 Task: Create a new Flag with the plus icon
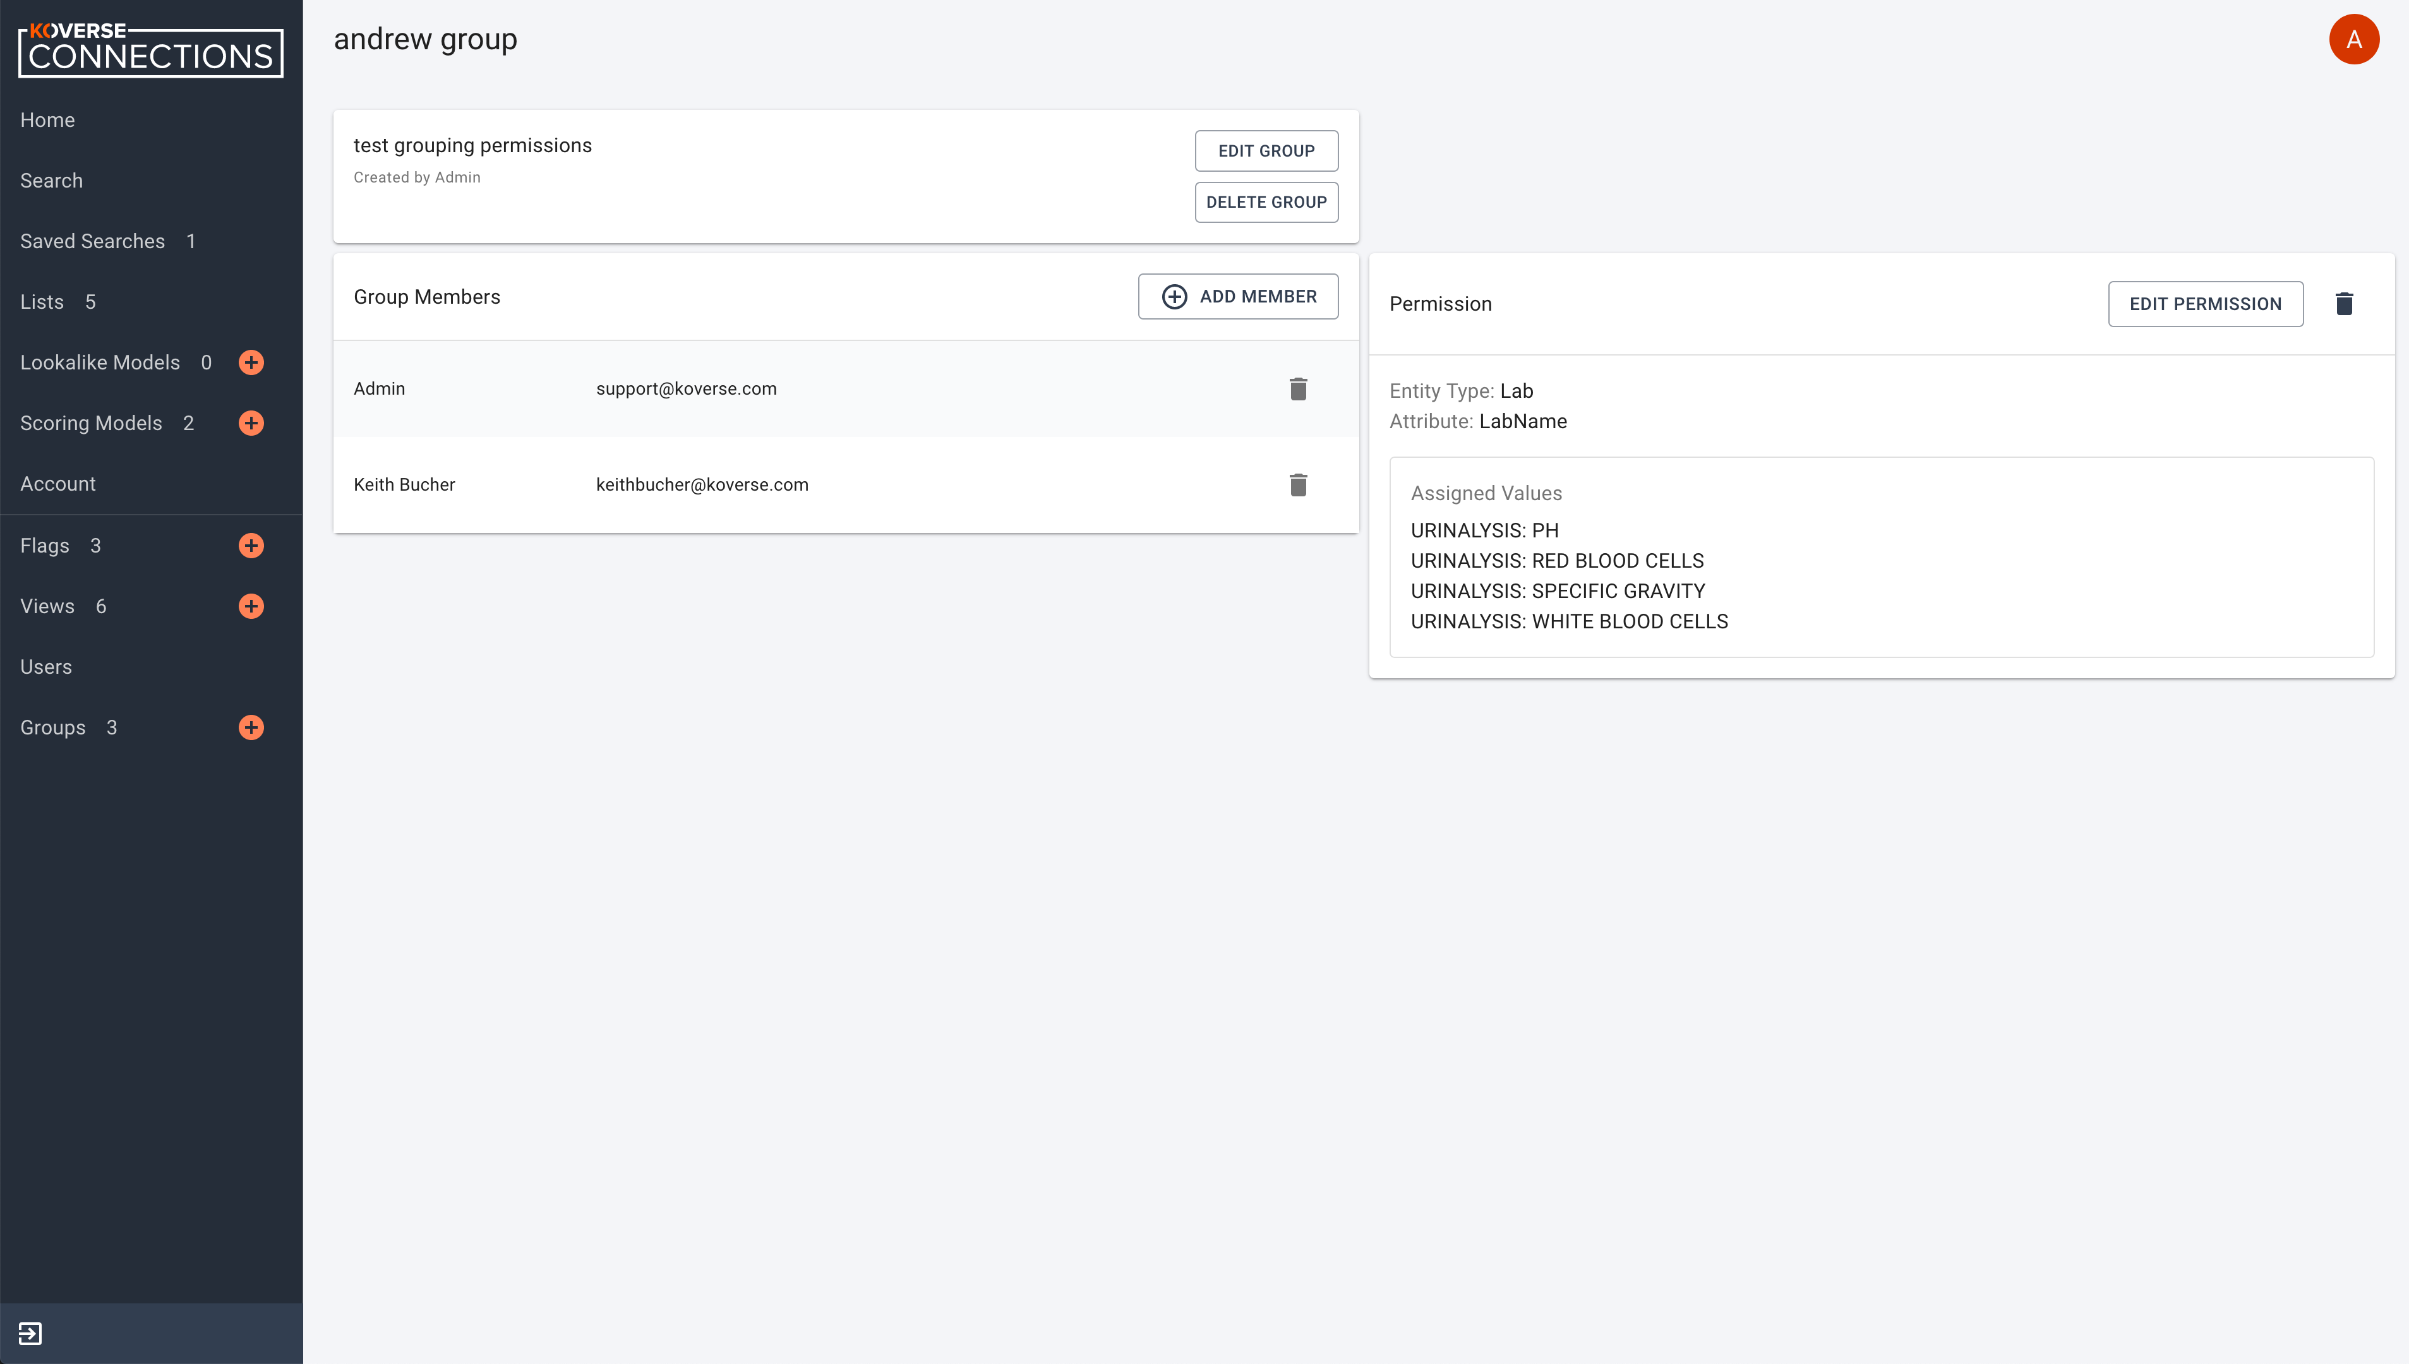(x=251, y=546)
